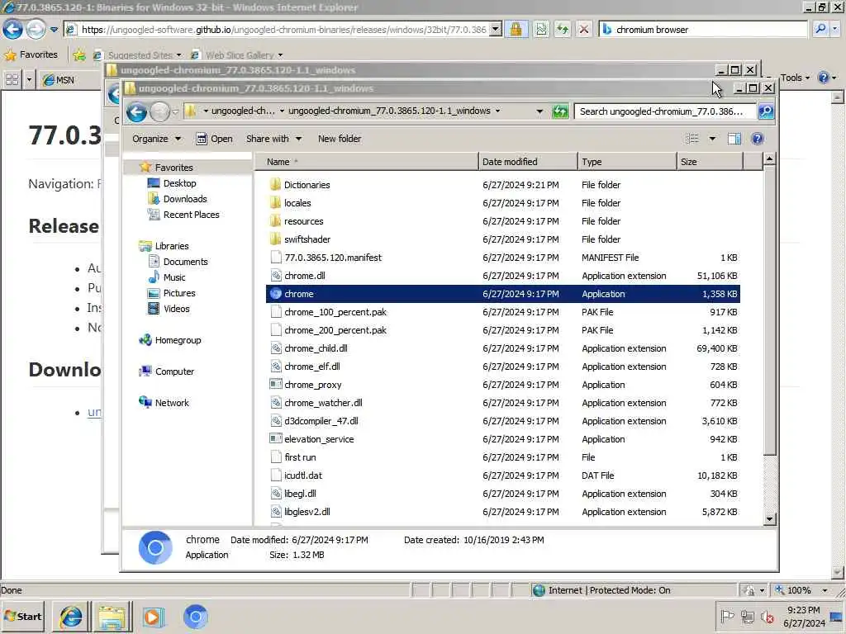Viewport: 846px width, 634px height.
Task: Click the Explorer back navigation arrow
Action: point(136,111)
